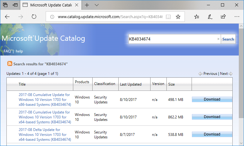Refresh the current page

(x=34, y=17)
